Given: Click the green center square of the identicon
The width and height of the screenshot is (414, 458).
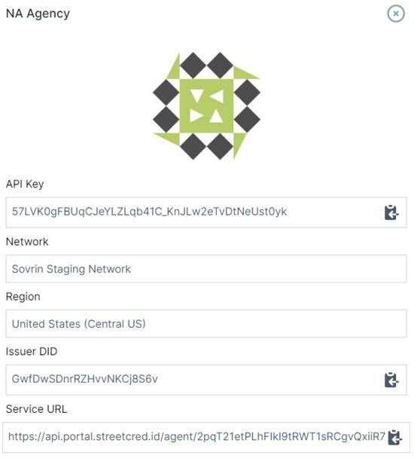Looking at the screenshot, I should (x=206, y=106).
